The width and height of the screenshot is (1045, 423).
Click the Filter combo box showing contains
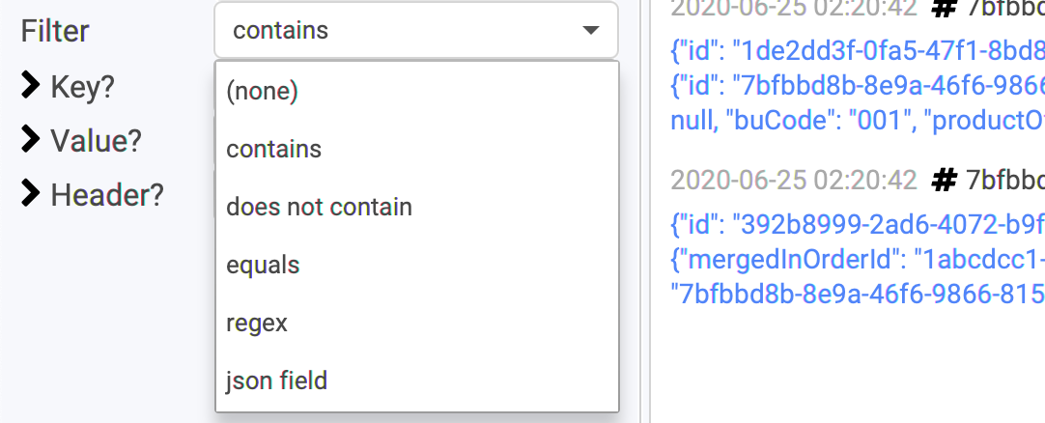click(x=416, y=30)
